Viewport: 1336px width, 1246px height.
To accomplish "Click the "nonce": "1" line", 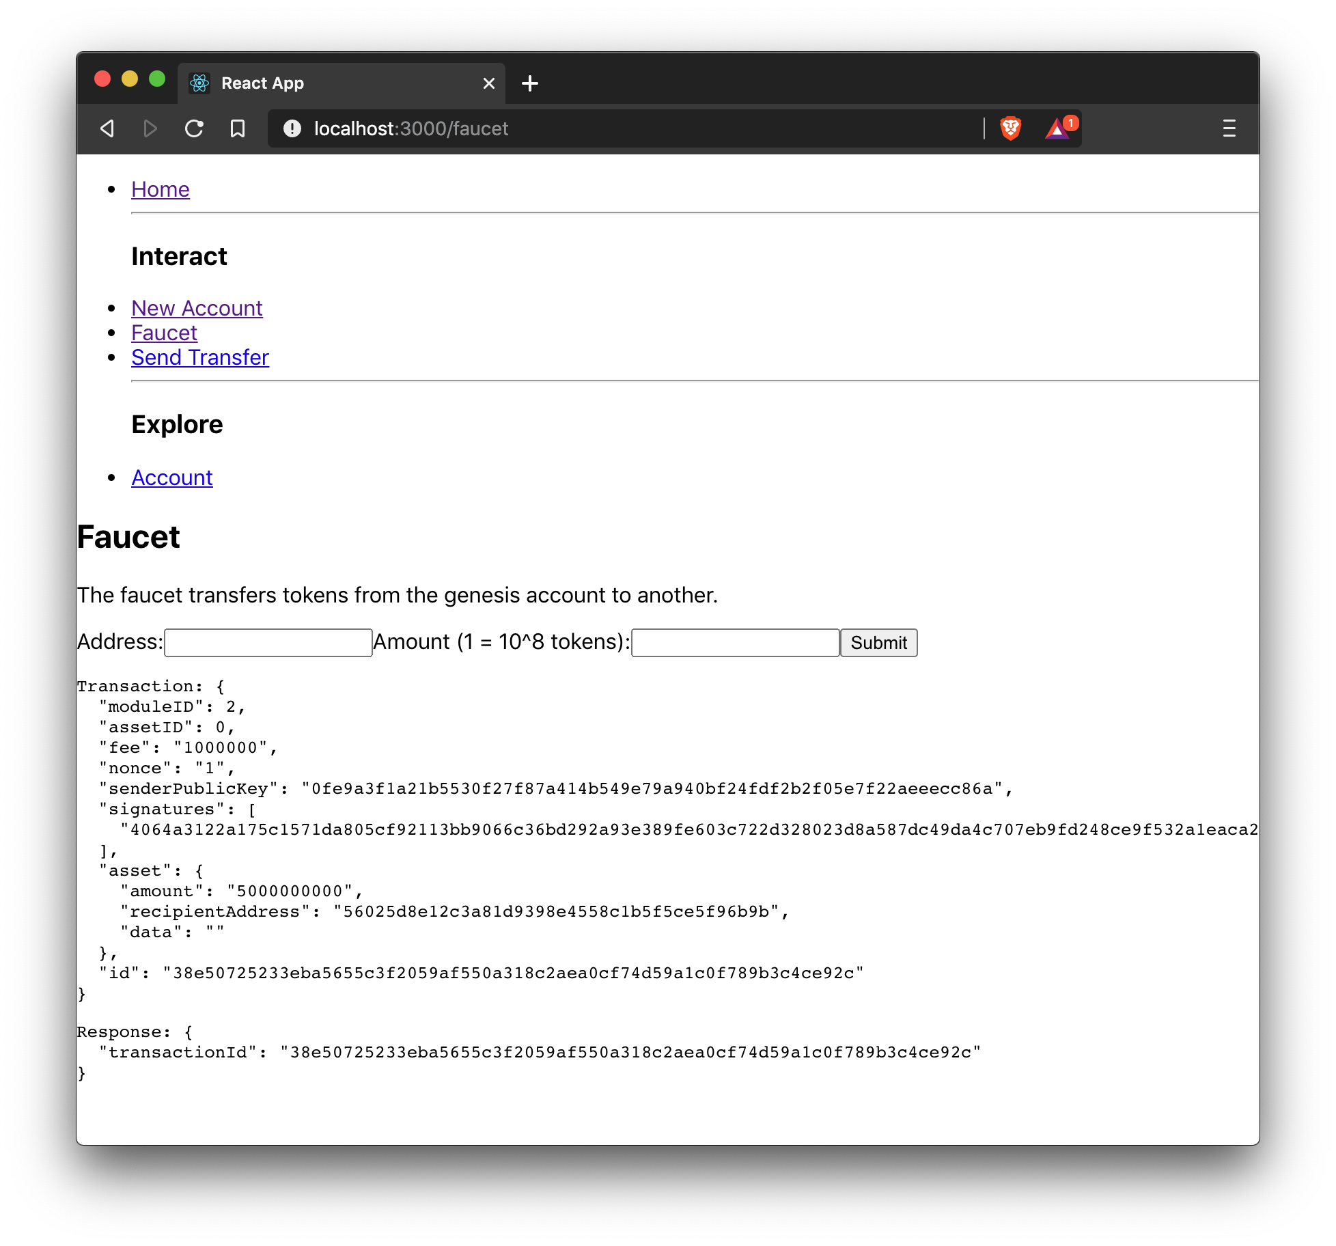I will click(x=167, y=769).
